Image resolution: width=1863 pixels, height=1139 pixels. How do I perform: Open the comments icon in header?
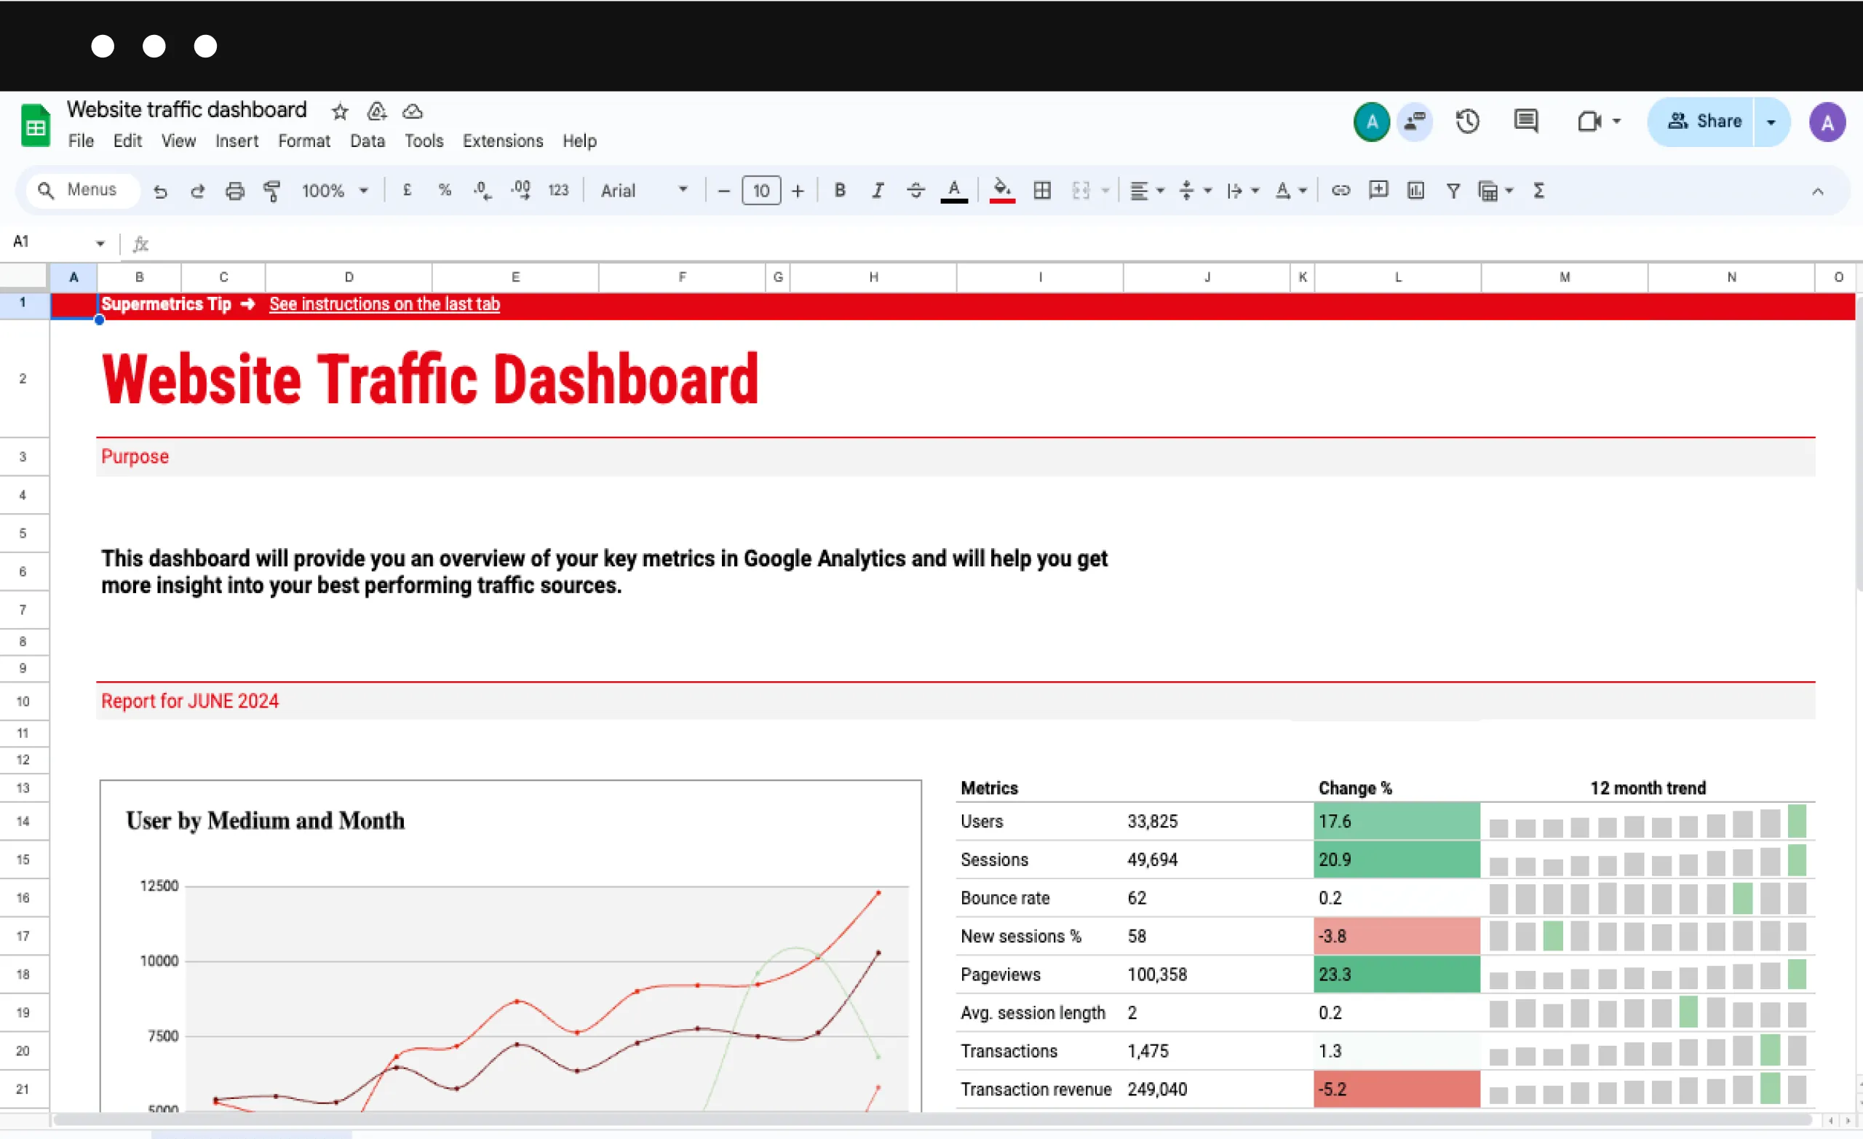pyautogui.click(x=1526, y=121)
